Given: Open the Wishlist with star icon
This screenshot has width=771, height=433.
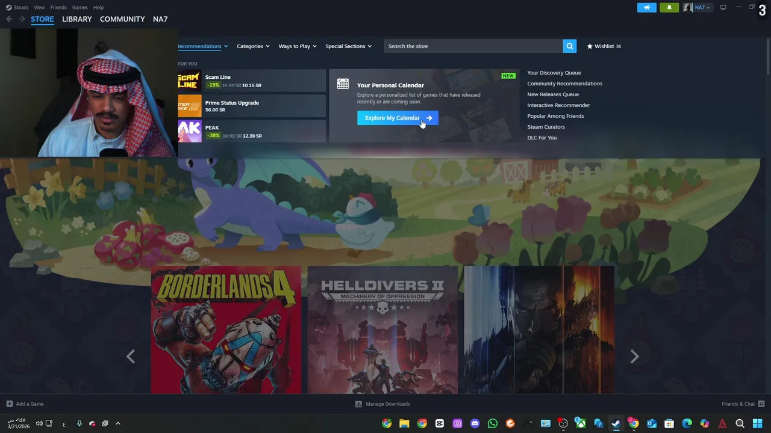Looking at the screenshot, I should pyautogui.click(x=604, y=46).
